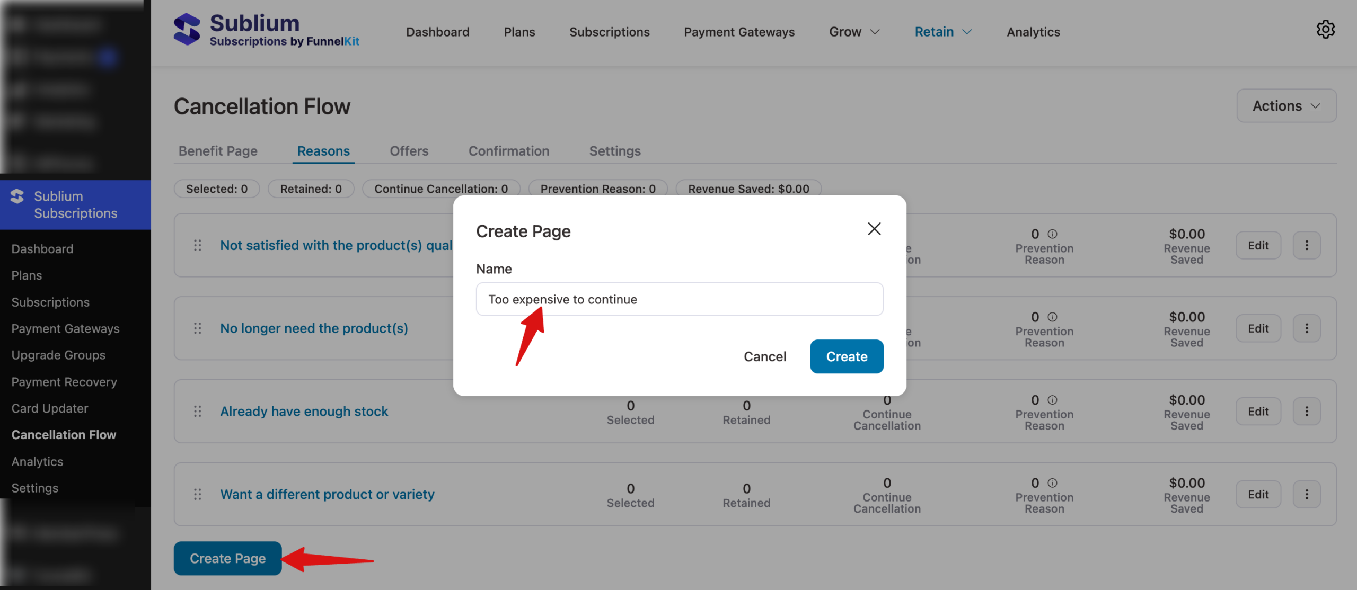Open the settings gear icon
This screenshot has height=590, width=1357.
[1325, 30]
